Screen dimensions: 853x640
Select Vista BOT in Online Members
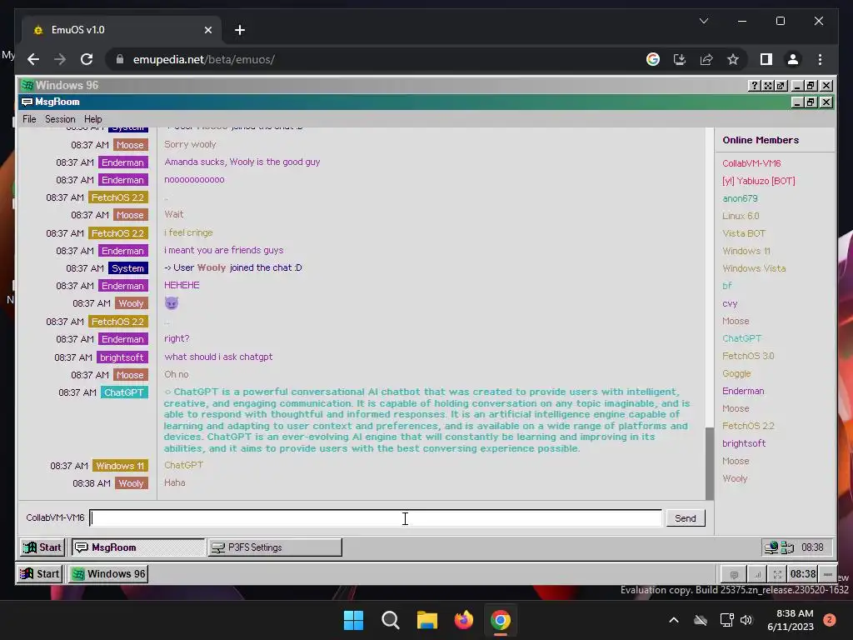click(x=744, y=233)
